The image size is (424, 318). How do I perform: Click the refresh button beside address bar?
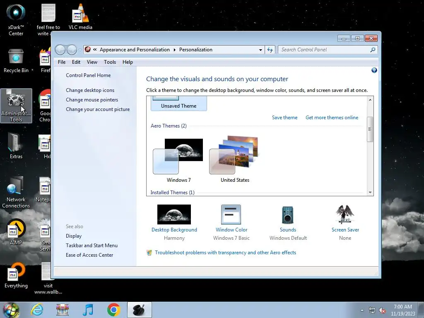tap(270, 50)
